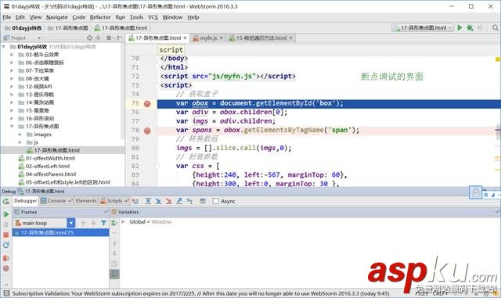
Task: Open the Tools menu
Action: point(136,17)
